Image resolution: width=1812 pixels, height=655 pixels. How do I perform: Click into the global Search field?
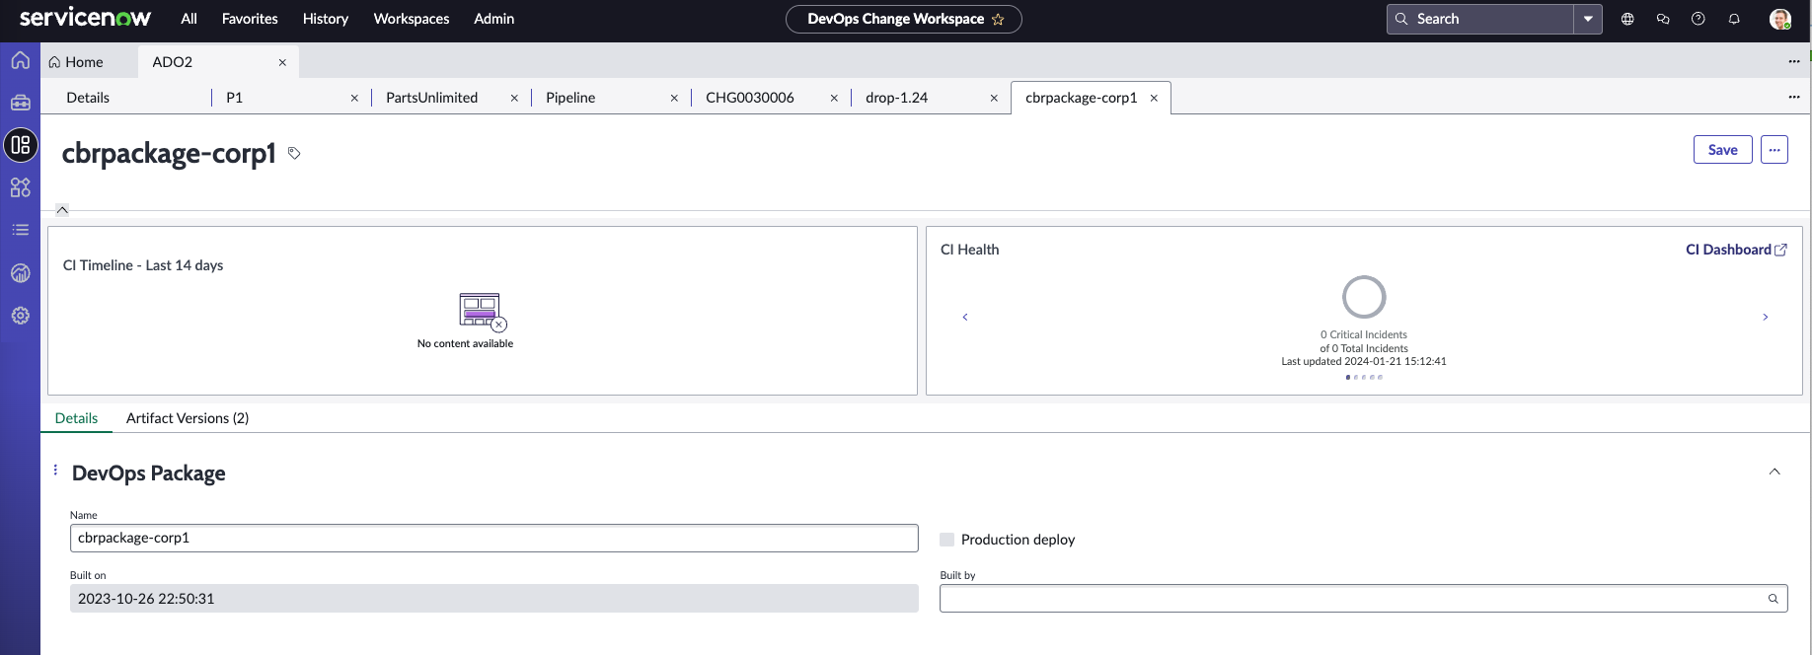1480,19
